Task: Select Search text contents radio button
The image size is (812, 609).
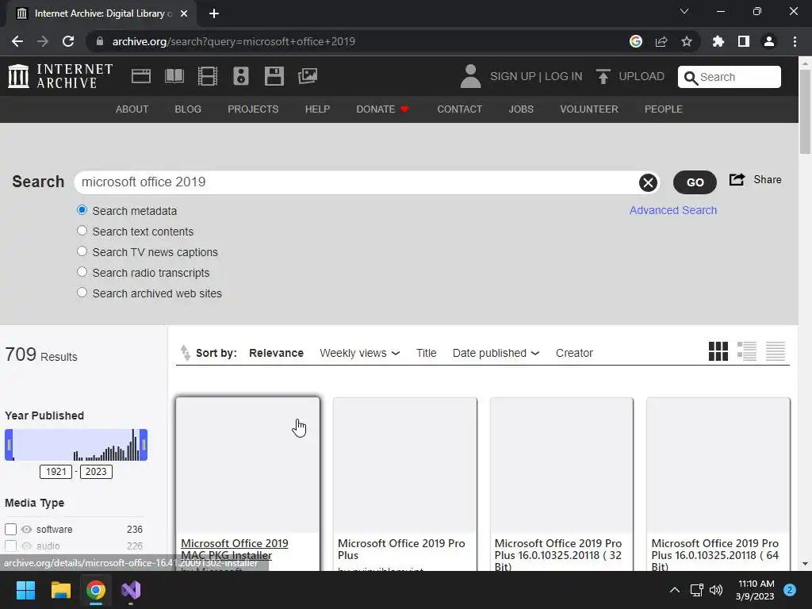Action: coord(82,231)
